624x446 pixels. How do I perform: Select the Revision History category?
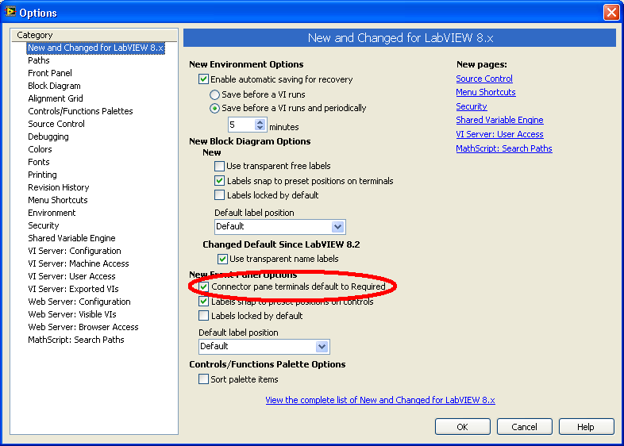pyautogui.click(x=59, y=187)
